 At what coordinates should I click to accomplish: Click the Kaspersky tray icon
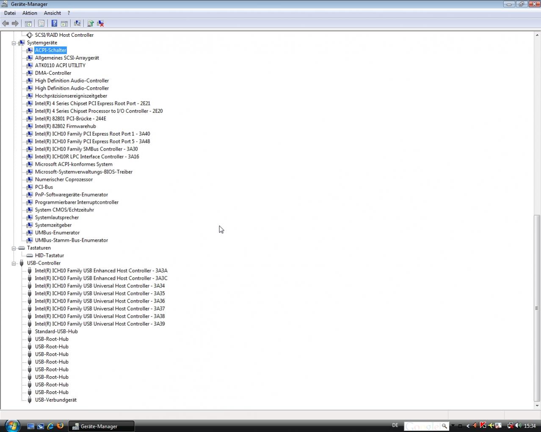click(483, 426)
